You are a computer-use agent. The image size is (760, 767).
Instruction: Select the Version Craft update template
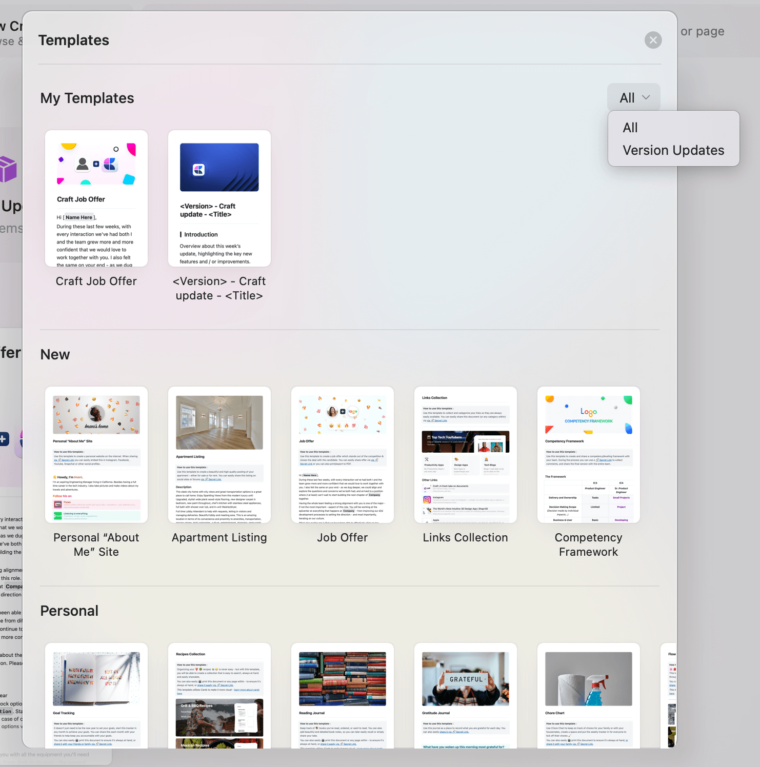pyautogui.click(x=219, y=198)
